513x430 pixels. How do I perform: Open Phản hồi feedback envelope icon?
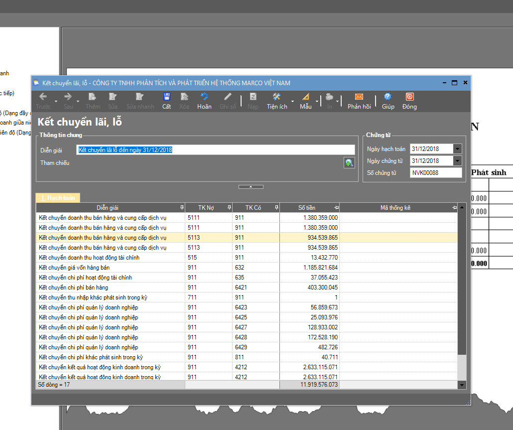(359, 97)
